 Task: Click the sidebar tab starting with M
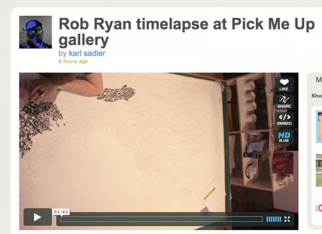318,80
